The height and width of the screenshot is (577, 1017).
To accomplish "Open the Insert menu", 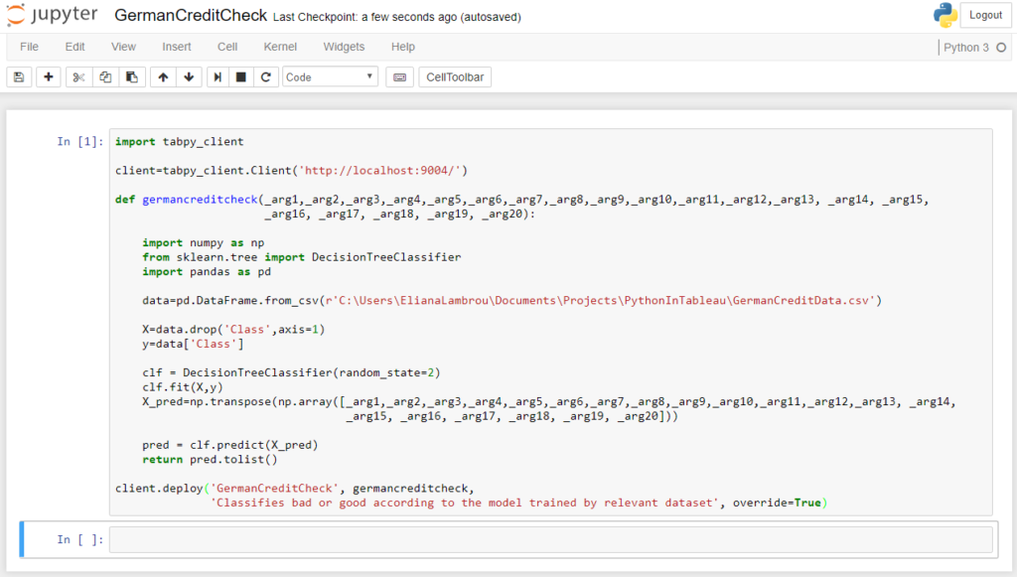I will point(177,47).
